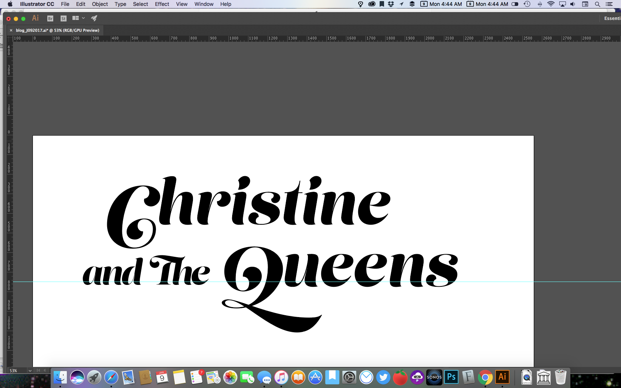
Task: Close the blog_J092017.ai document tab
Action: click(x=11, y=30)
